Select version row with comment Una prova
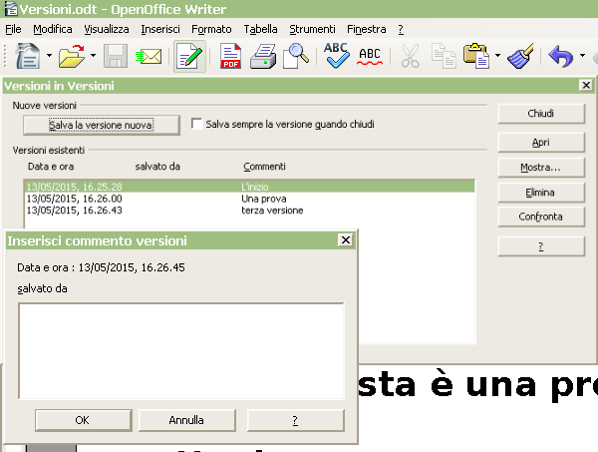This screenshot has width=598, height=452. 250,199
